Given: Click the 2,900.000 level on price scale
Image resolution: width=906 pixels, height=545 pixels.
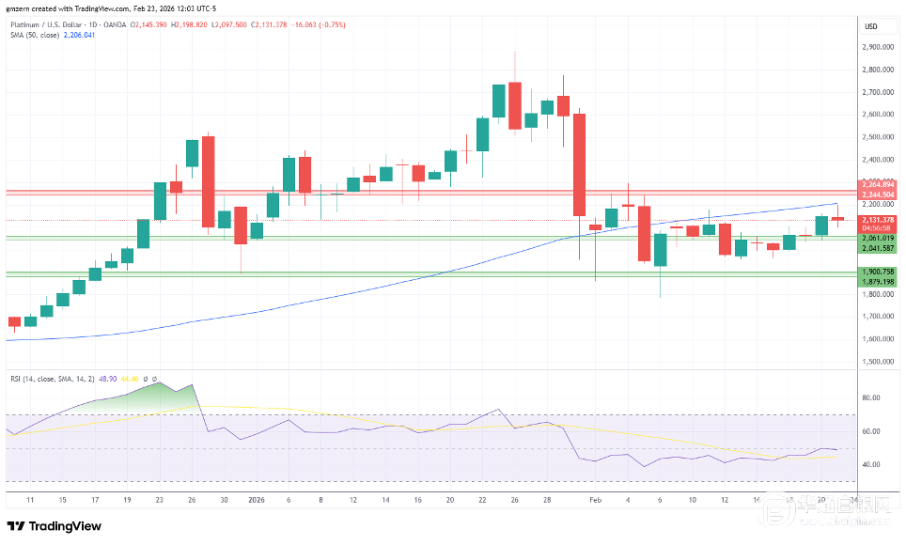Looking at the screenshot, I should coord(876,47).
